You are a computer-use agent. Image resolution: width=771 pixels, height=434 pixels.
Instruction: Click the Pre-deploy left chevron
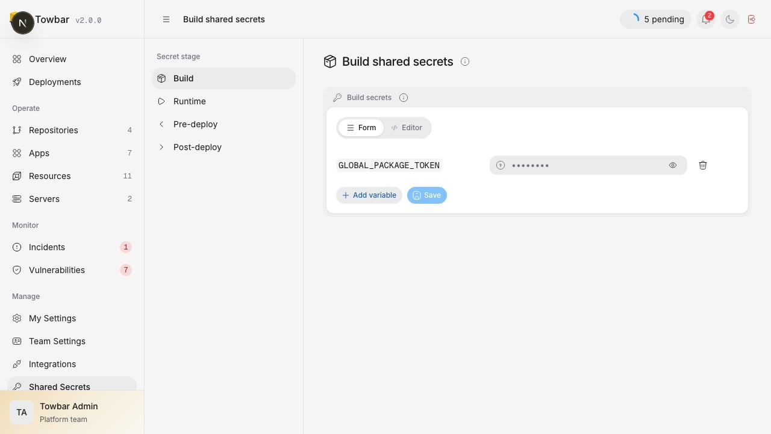click(x=161, y=124)
